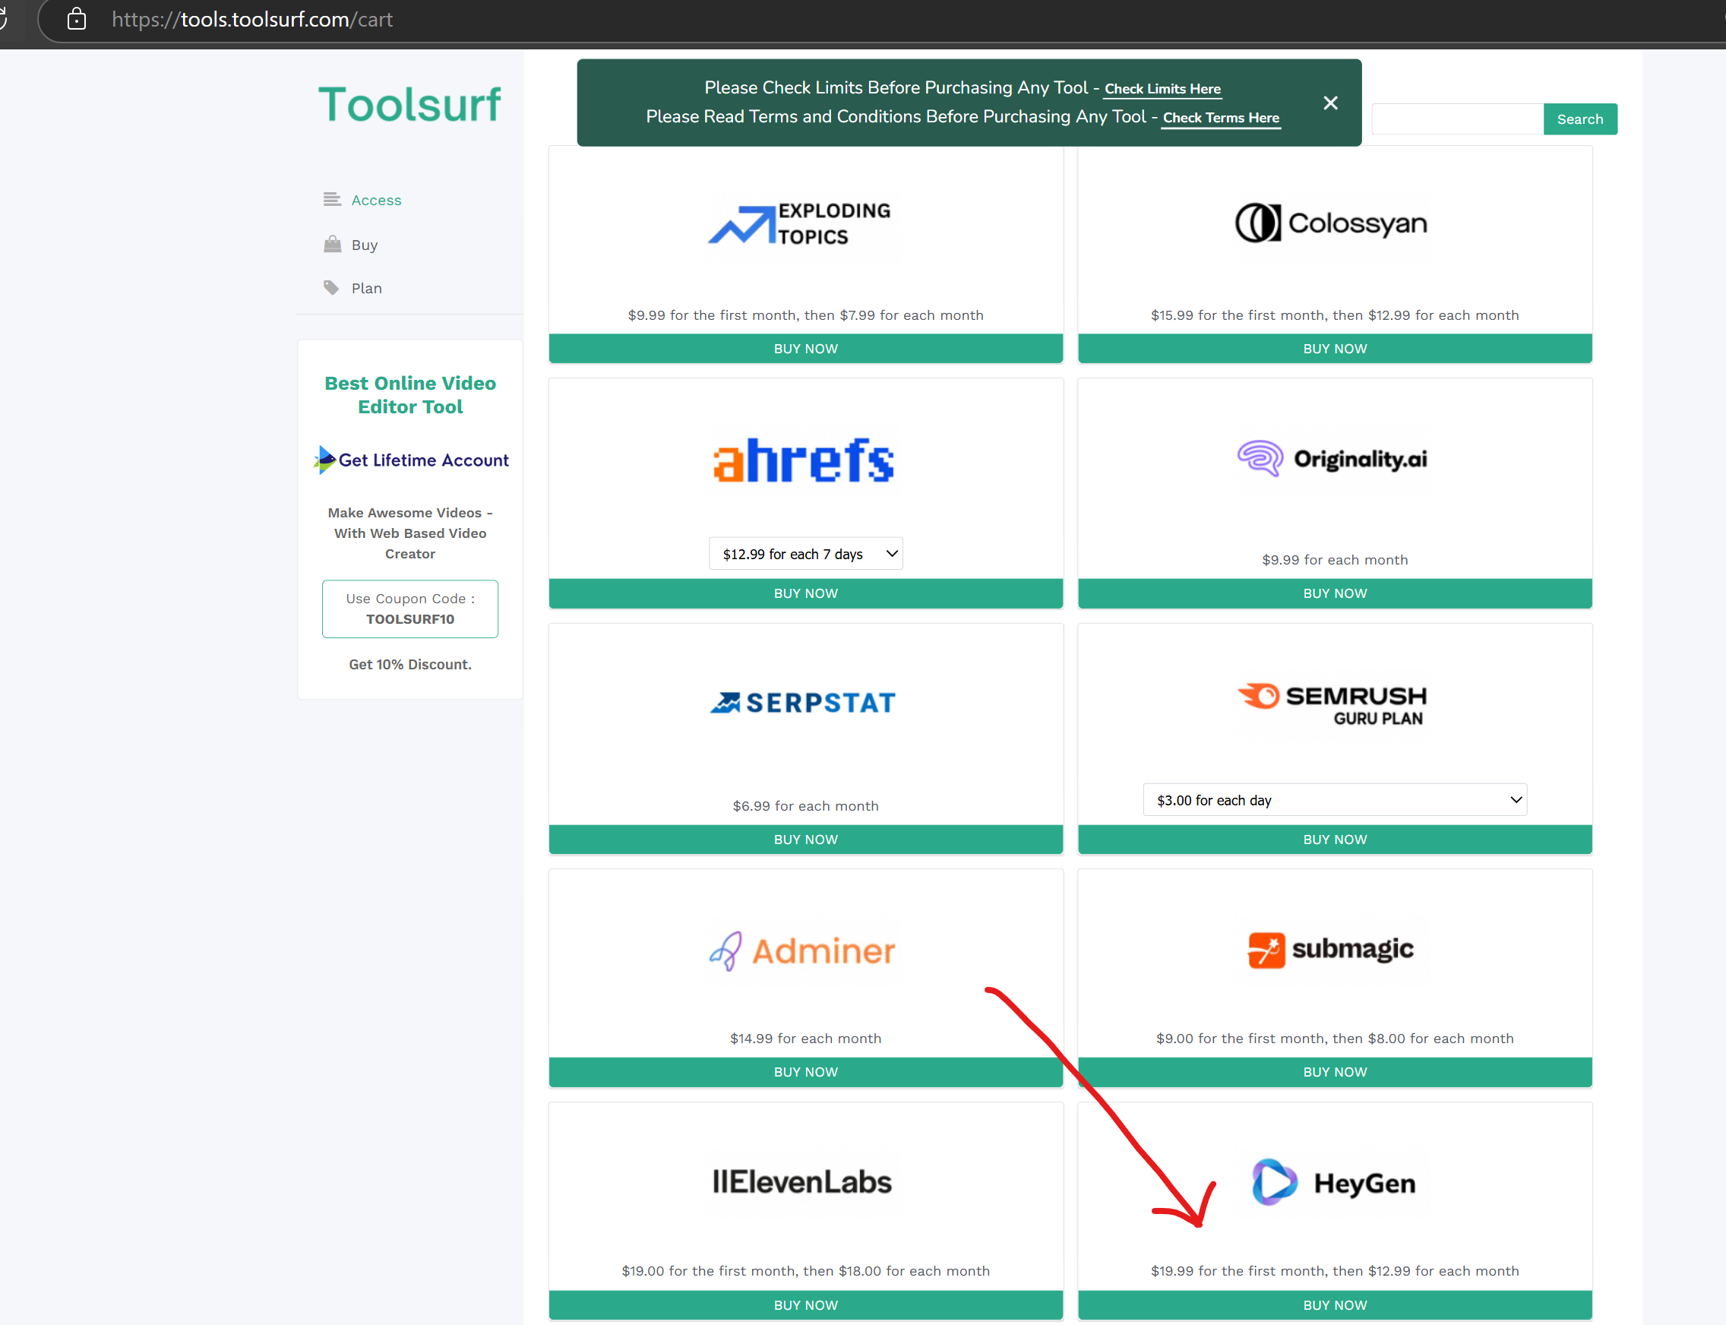
Task: Click the ElevenLabs price text
Action: click(x=806, y=1270)
